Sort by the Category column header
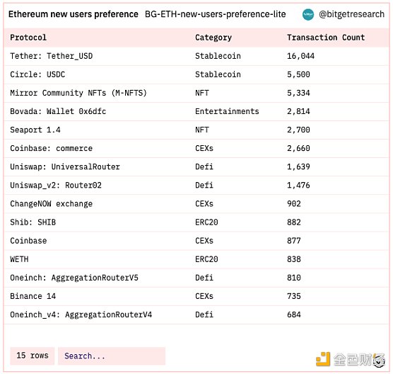393x374 pixels. tap(213, 38)
